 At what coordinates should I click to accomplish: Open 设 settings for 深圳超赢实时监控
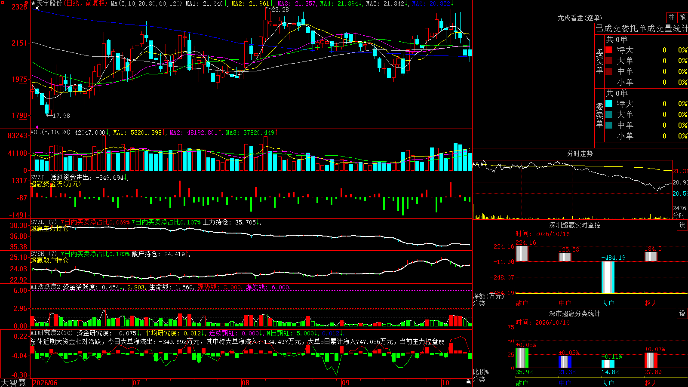coord(682,225)
